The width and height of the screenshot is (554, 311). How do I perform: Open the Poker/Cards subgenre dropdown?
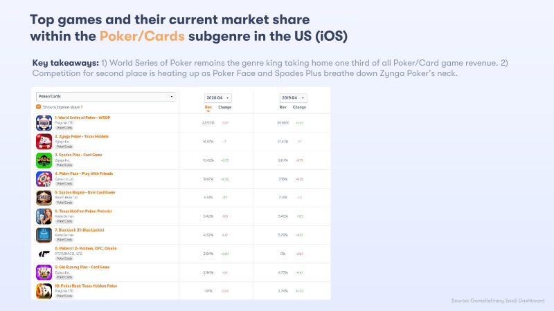[105, 97]
